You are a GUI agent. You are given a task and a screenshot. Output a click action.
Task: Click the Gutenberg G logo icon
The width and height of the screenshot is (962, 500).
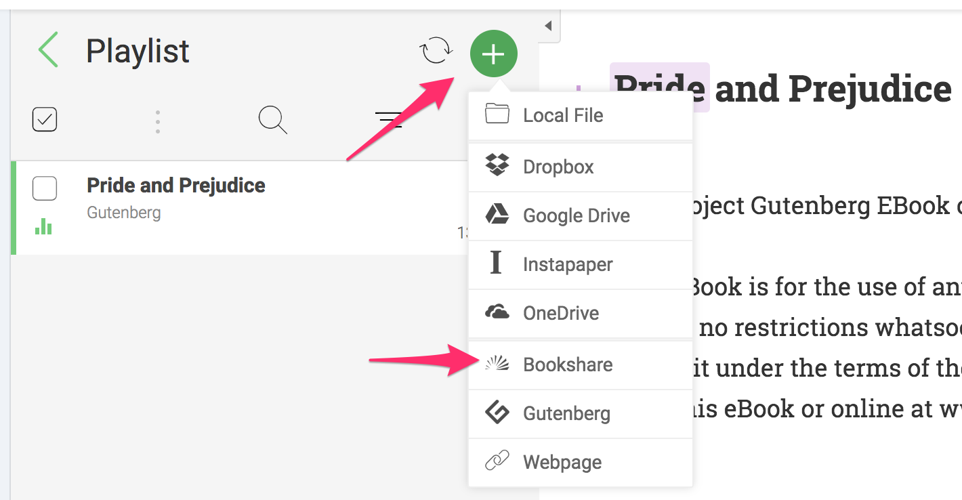click(497, 413)
